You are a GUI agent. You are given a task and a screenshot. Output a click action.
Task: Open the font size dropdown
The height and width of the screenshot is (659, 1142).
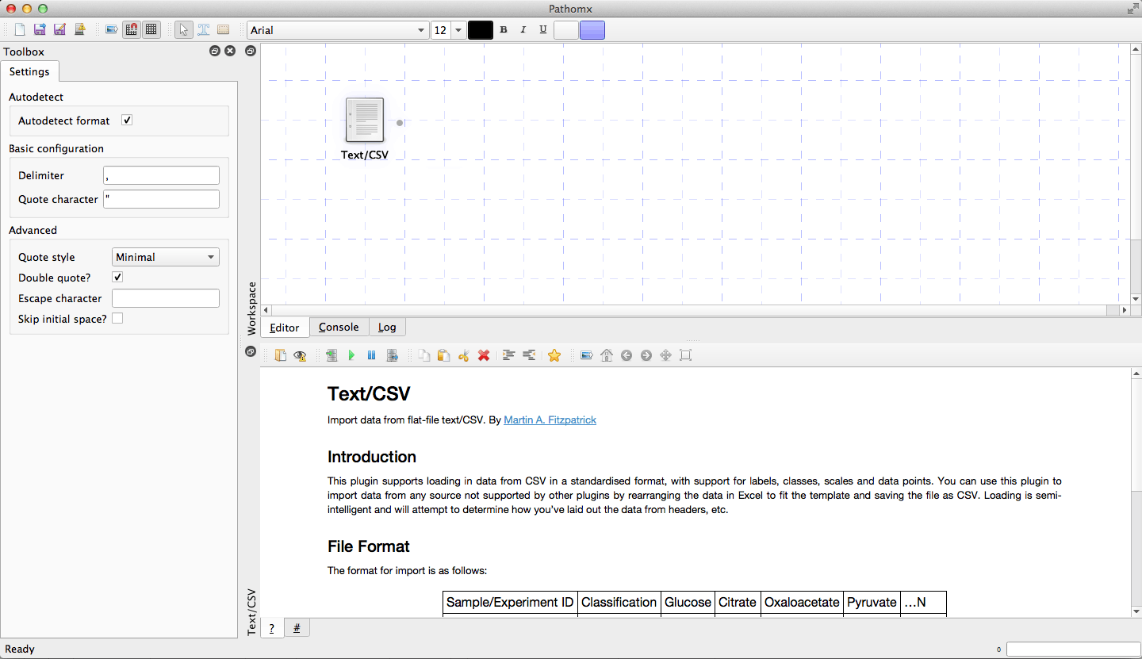point(458,29)
